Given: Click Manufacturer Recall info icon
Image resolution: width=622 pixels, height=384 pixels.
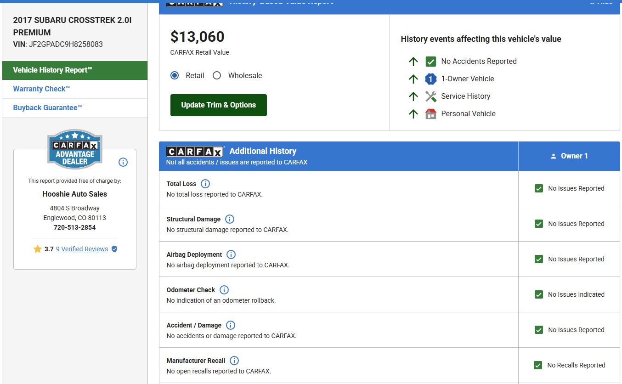Looking at the screenshot, I should (x=234, y=361).
